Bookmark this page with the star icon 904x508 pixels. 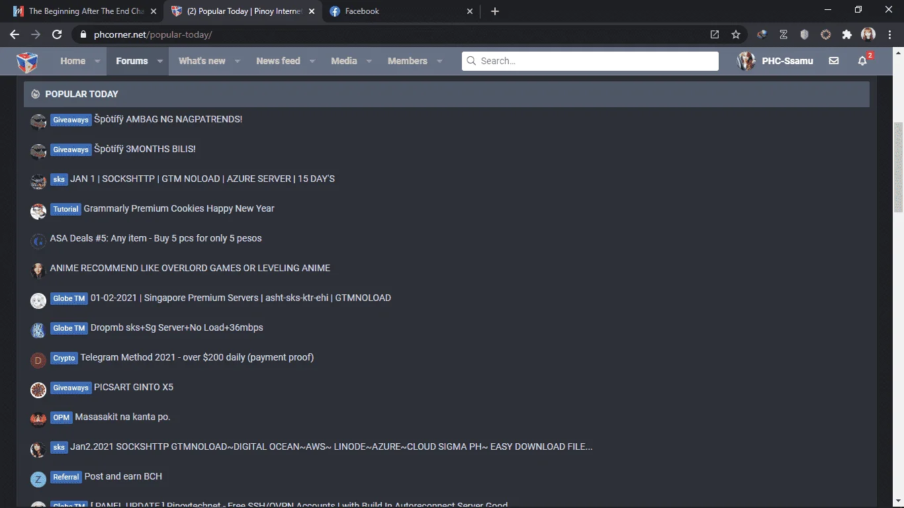(736, 34)
